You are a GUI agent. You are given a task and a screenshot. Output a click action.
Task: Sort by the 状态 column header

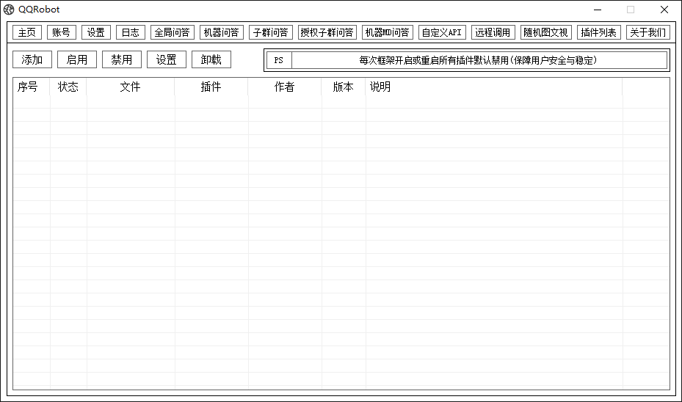[68, 87]
